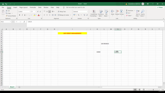Viewport: 165px width, 93px height.
Task: Select the SAP CREDIT MANAGEMENT cell
Action: pyautogui.click(x=72, y=33)
